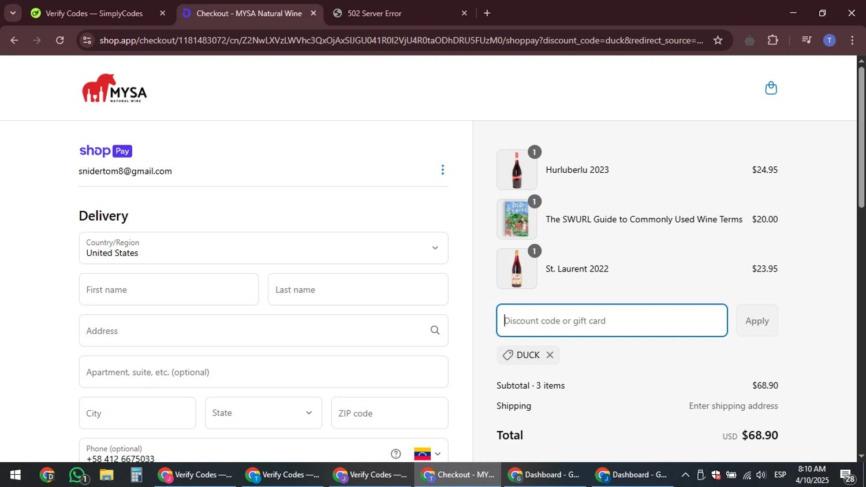Click the Address input field
866x487 pixels.
coord(263,330)
